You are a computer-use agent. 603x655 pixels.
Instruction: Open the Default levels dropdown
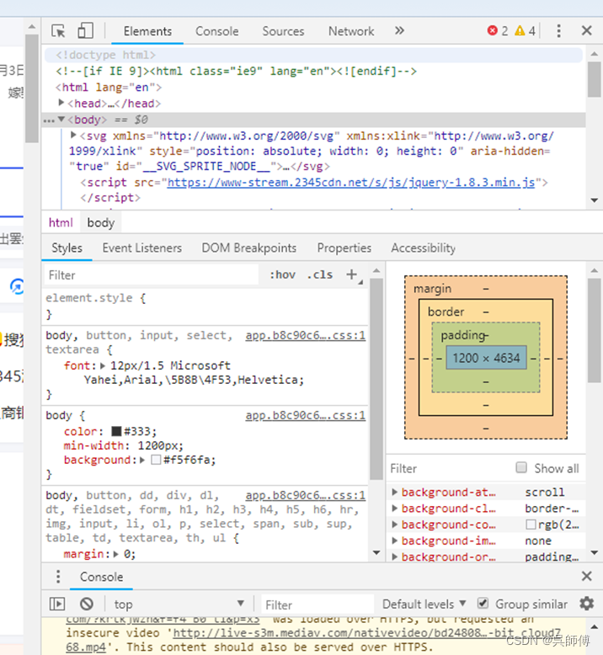pos(424,604)
